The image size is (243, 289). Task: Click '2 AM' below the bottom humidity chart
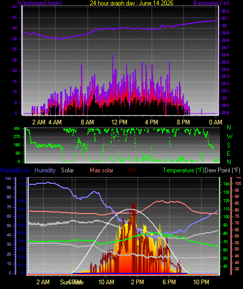pyautogui.click(x=43, y=282)
